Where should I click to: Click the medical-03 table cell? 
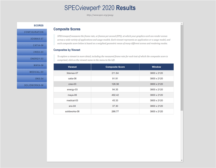tap(72, 100)
